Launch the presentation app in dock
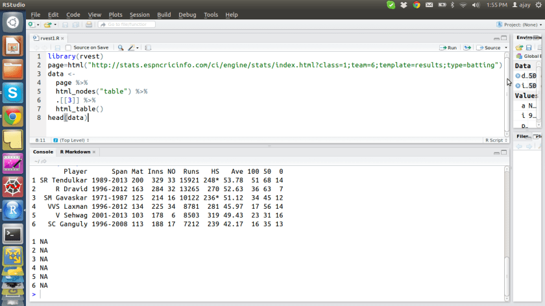 [13, 46]
